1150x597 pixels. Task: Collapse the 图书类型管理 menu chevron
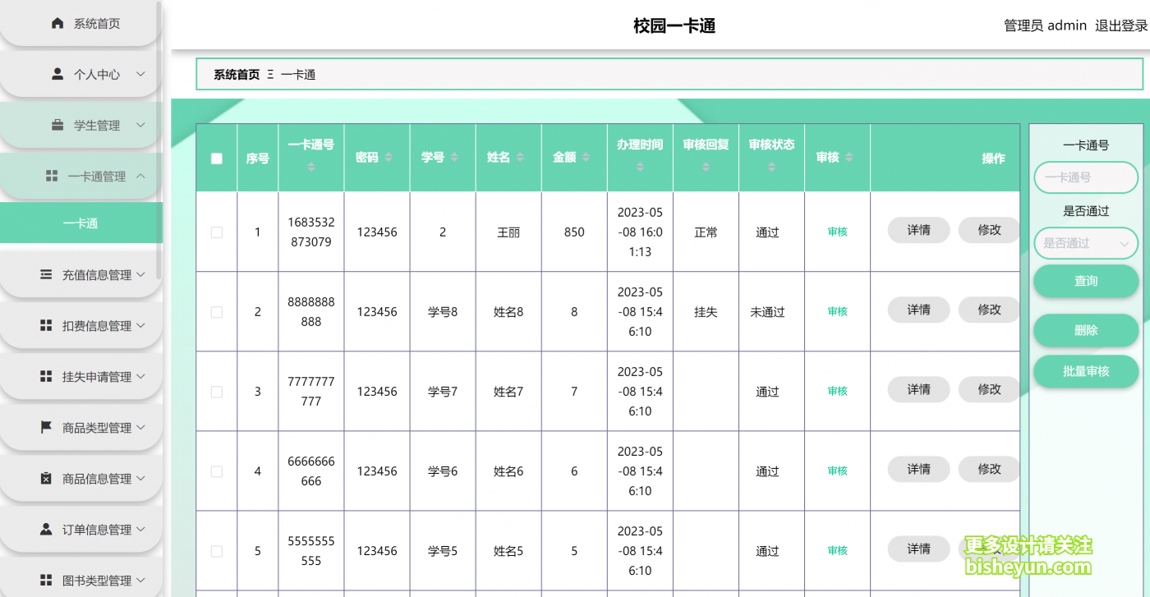click(139, 580)
